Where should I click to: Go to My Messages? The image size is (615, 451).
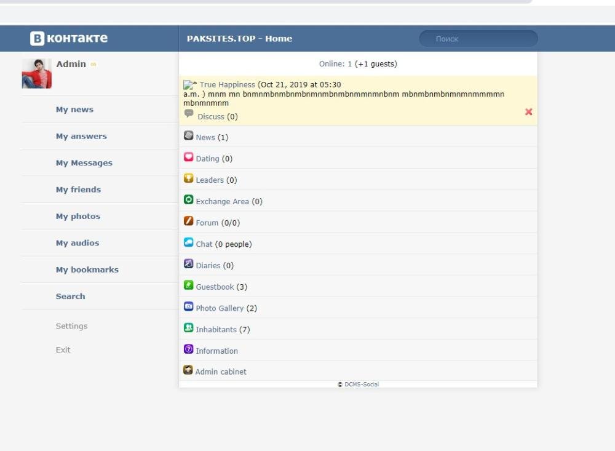click(84, 163)
